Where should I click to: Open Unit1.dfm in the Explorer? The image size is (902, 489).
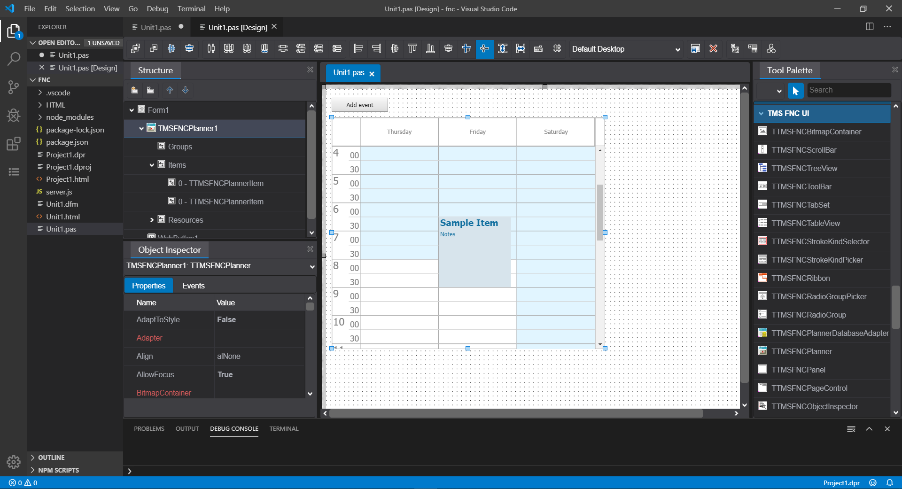62,204
